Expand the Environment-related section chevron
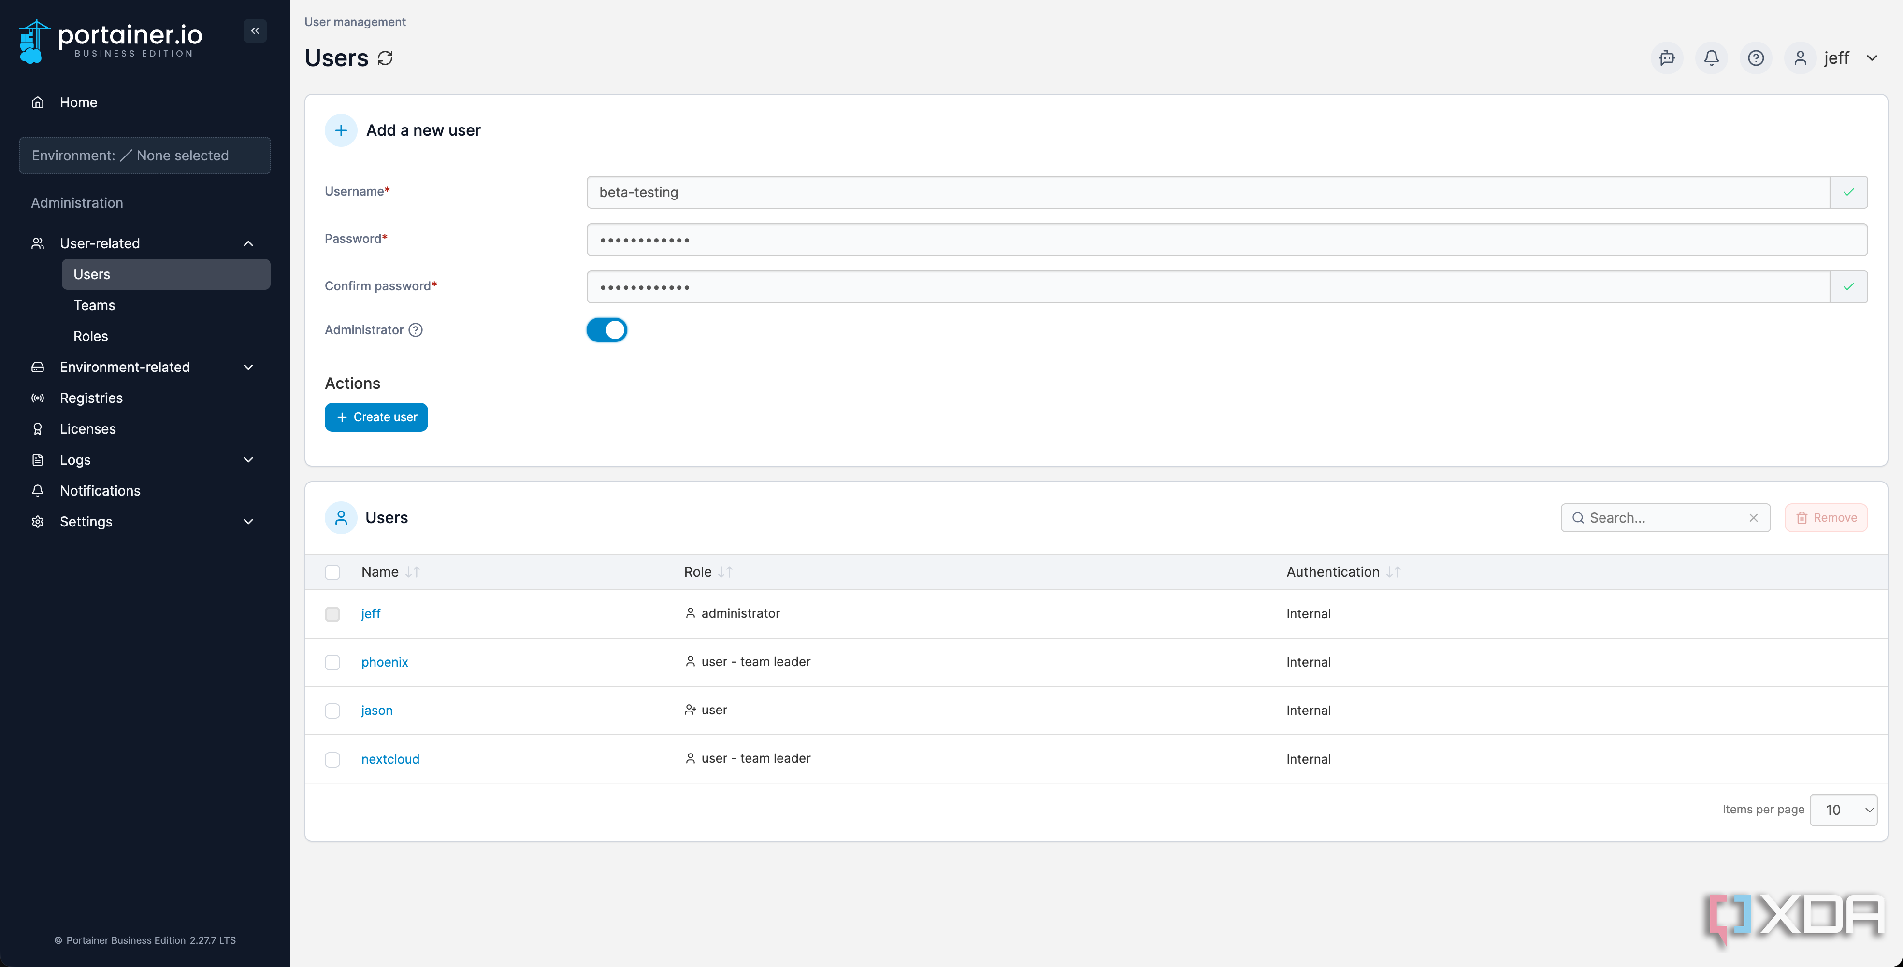 coord(248,368)
